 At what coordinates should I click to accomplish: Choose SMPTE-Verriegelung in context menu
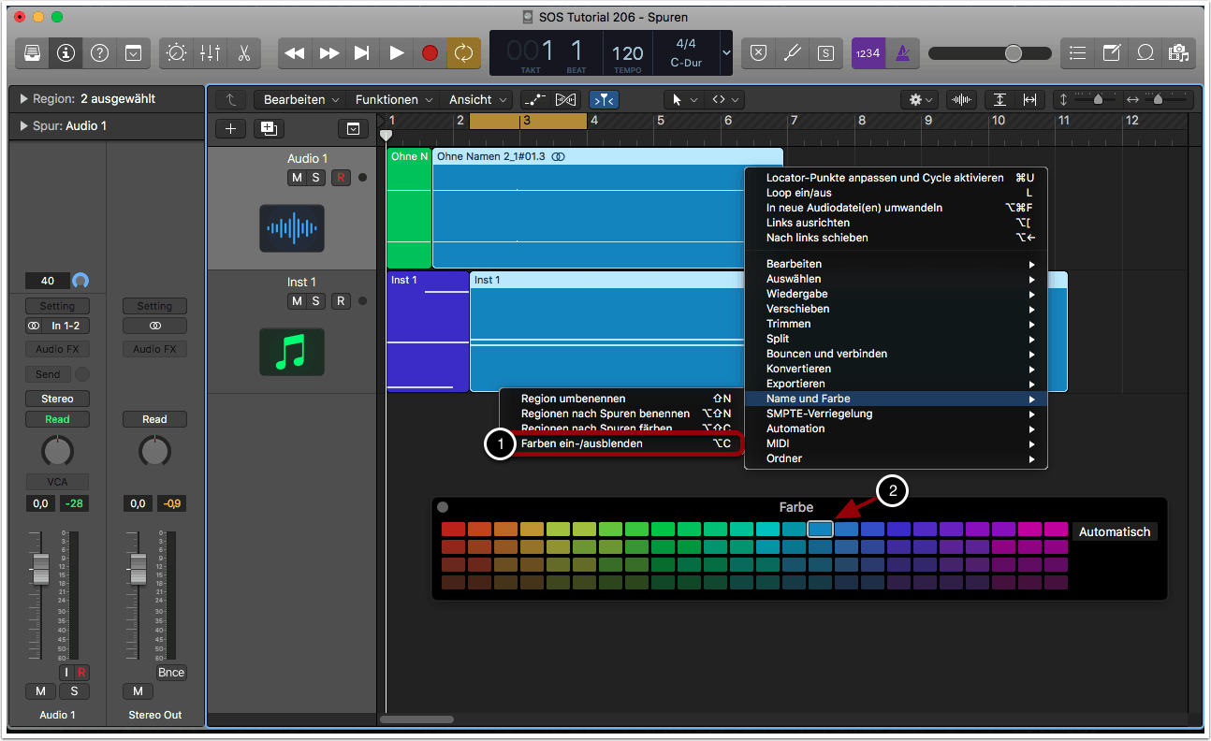[x=819, y=414]
